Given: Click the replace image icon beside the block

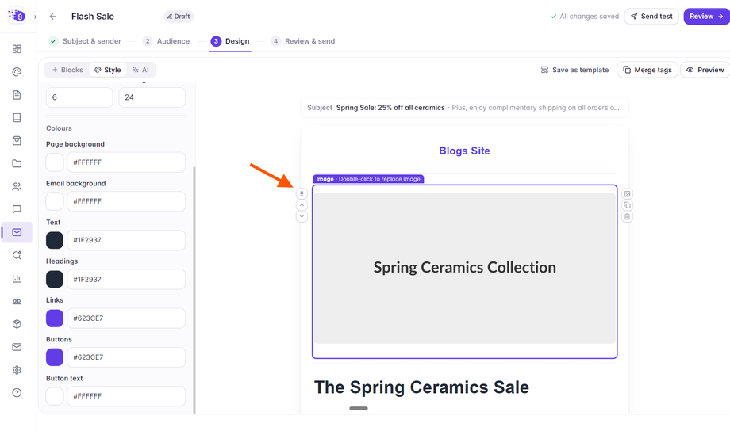Looking at the screenshot, I should click(627, 194).
